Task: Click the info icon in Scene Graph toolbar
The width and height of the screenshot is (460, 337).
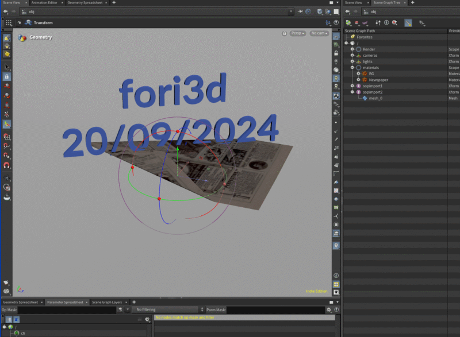Action: (386, 23)
